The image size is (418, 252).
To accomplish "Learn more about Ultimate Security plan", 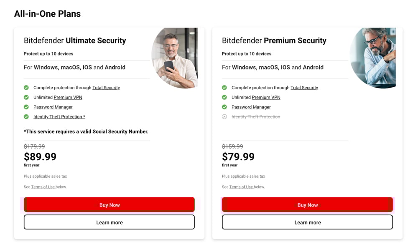I will (x=109, y=222).
